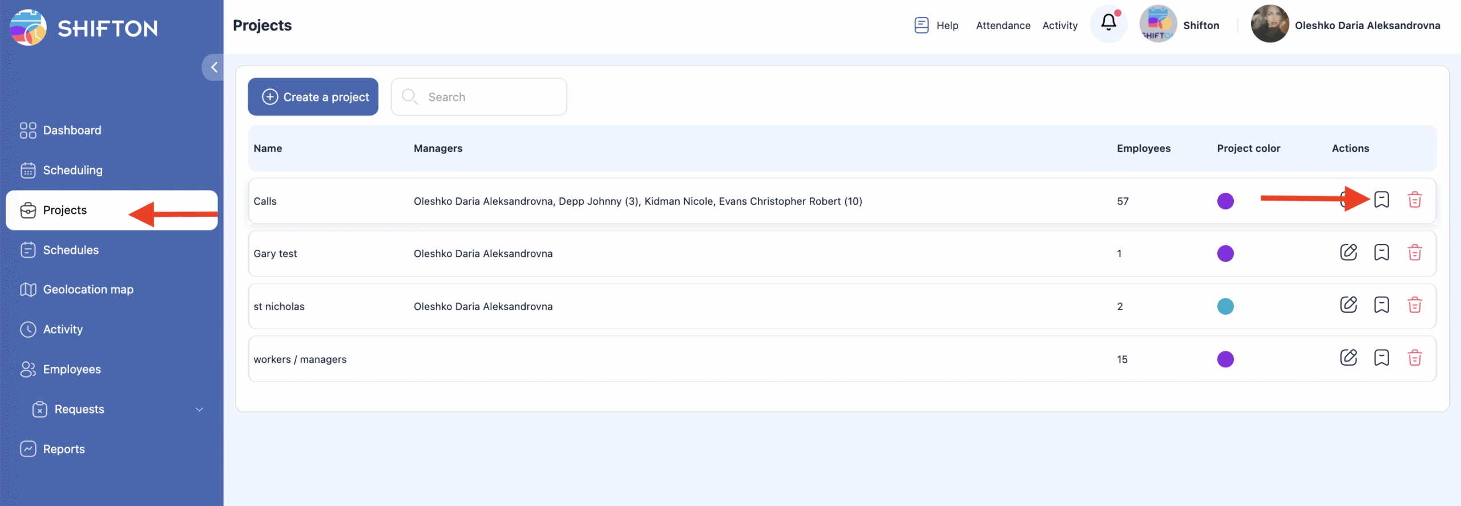Open Geolocation map from sidebar
Screen dimensions: 1461x506
(88, 290)
